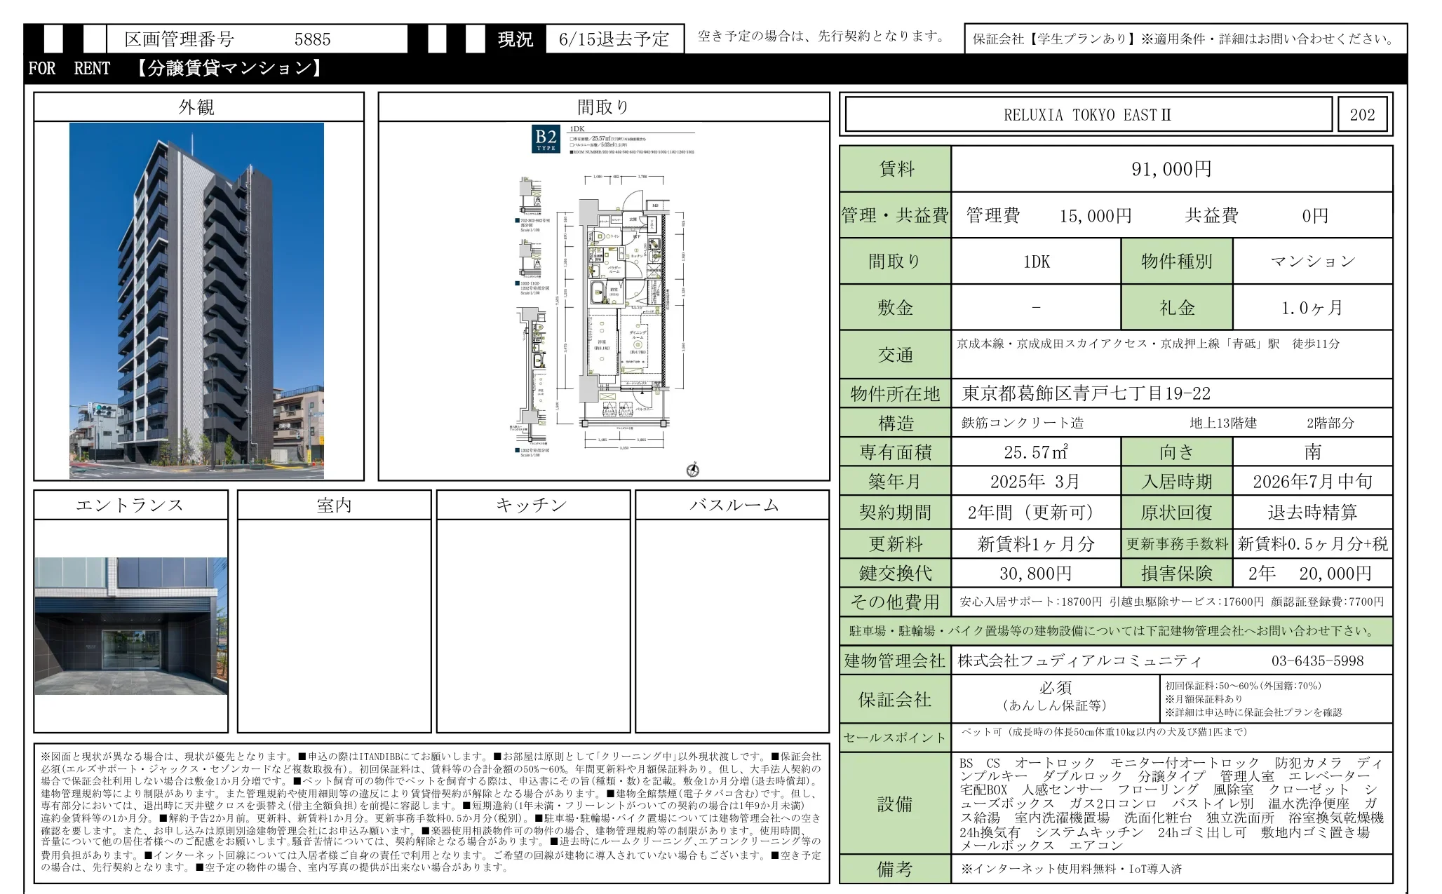Click the 備考 label cell
This screenshot has width=1442, height=894.
(x=896, y=869)
